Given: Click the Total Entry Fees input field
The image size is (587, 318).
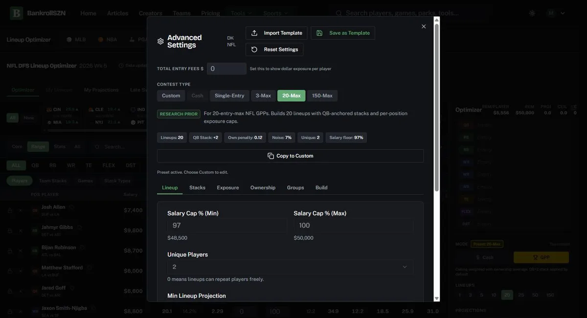Looking at the screenshot, I should [226, 69].
